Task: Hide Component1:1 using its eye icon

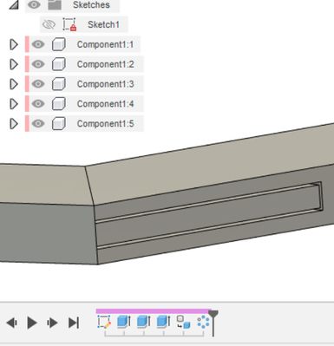Action: pyautogui.click(x=38, y=44)
